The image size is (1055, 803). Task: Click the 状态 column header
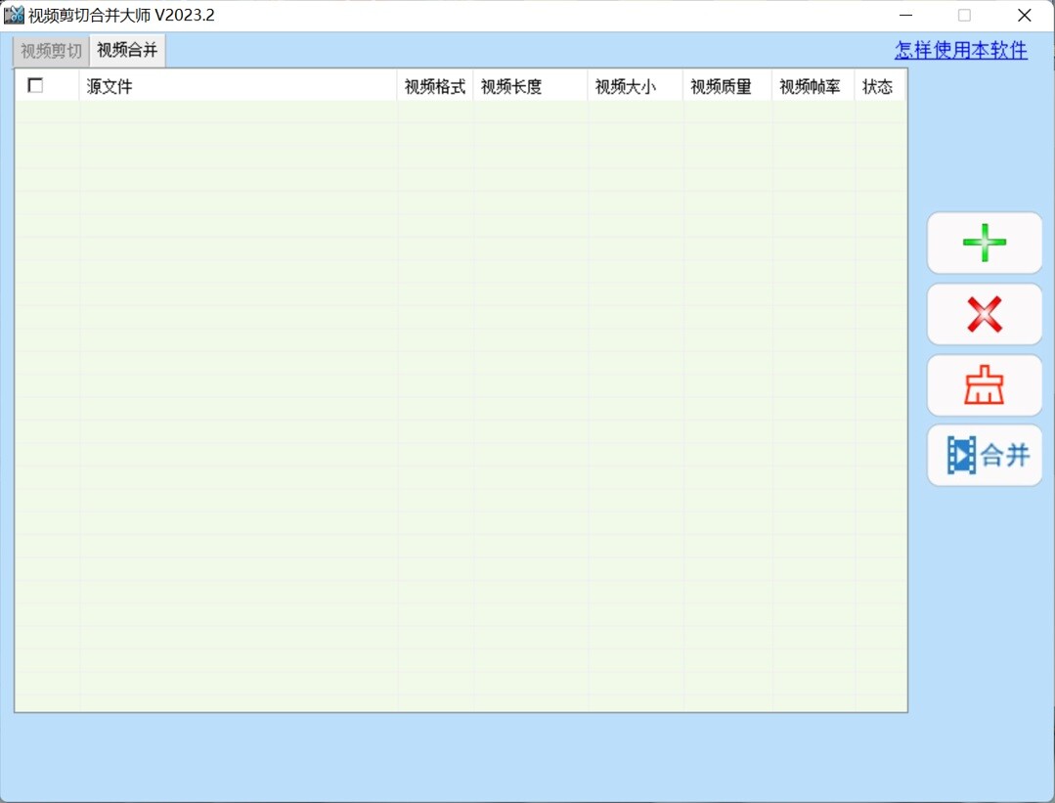coord(878,86)
